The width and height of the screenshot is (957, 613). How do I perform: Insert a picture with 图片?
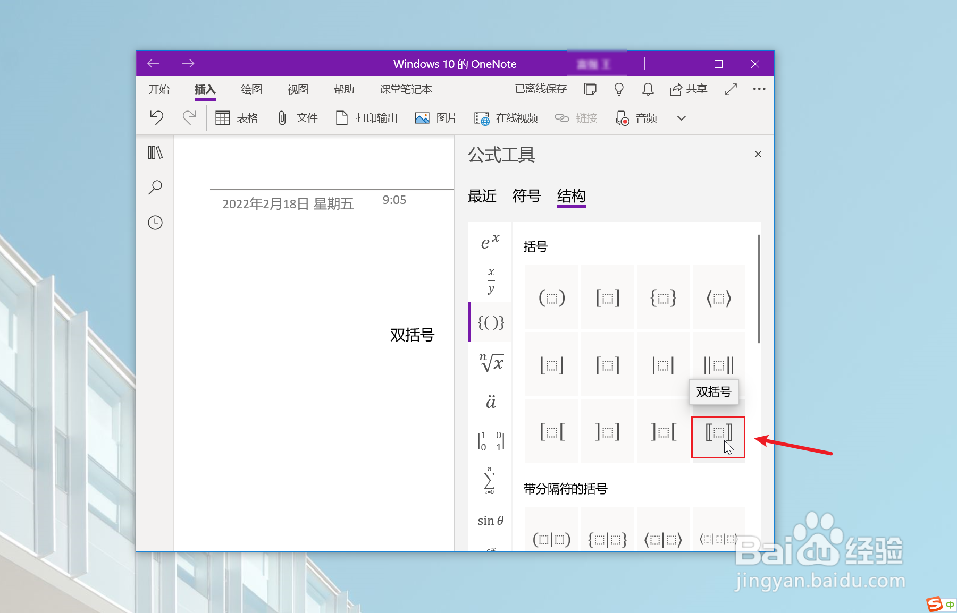coord(436,118)
